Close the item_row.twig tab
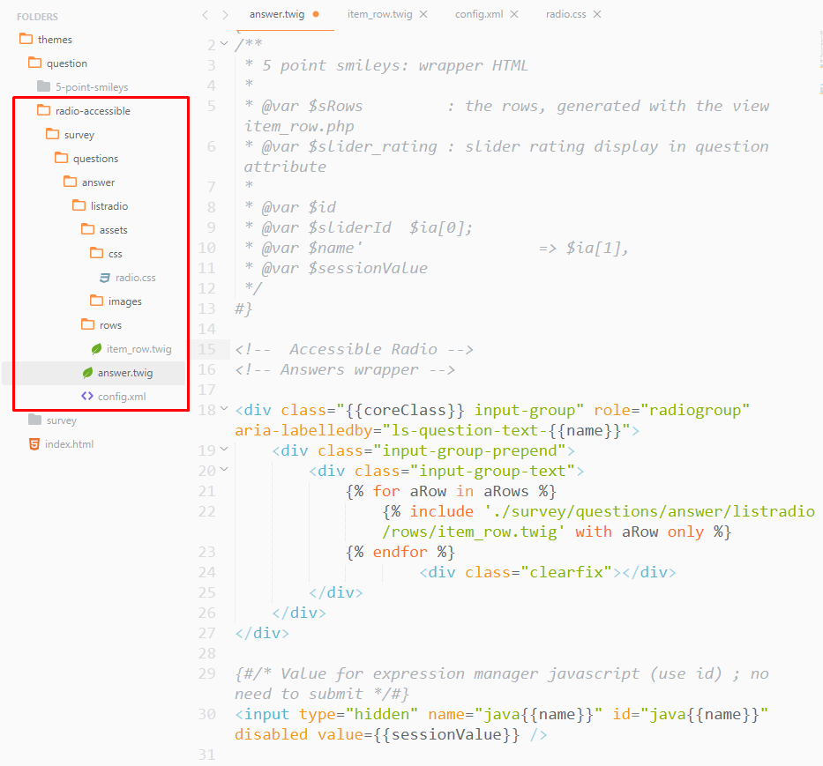 tap(423, 14)
